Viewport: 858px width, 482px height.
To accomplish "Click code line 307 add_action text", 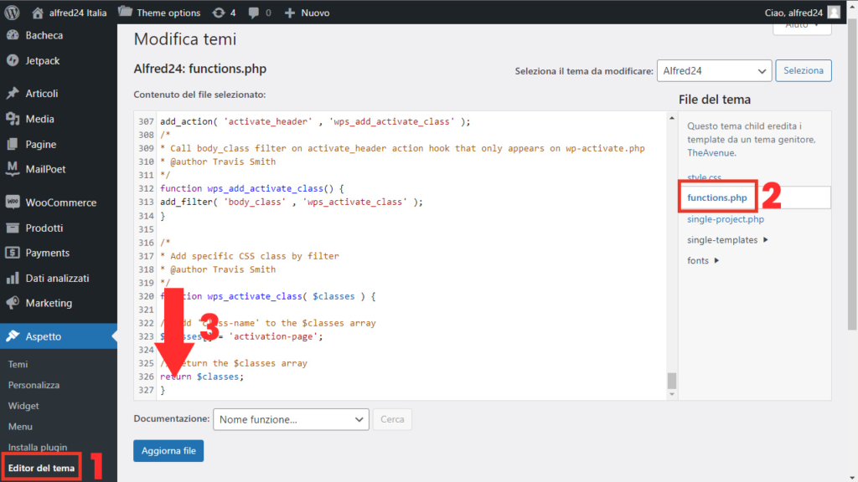I will click(x=315, y=121).
